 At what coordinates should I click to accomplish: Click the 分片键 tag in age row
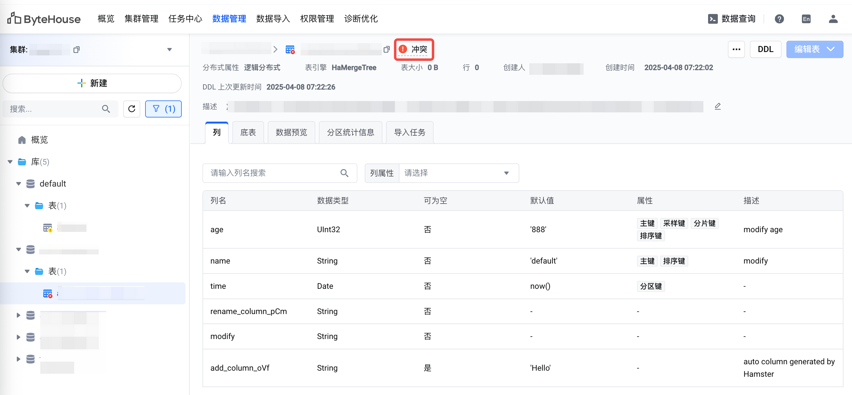coord(704,223)
